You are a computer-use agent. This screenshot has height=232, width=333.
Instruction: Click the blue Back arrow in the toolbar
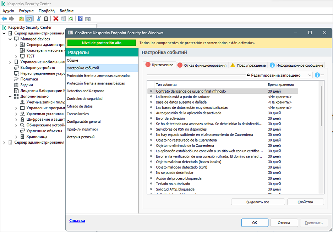[4, 19]
